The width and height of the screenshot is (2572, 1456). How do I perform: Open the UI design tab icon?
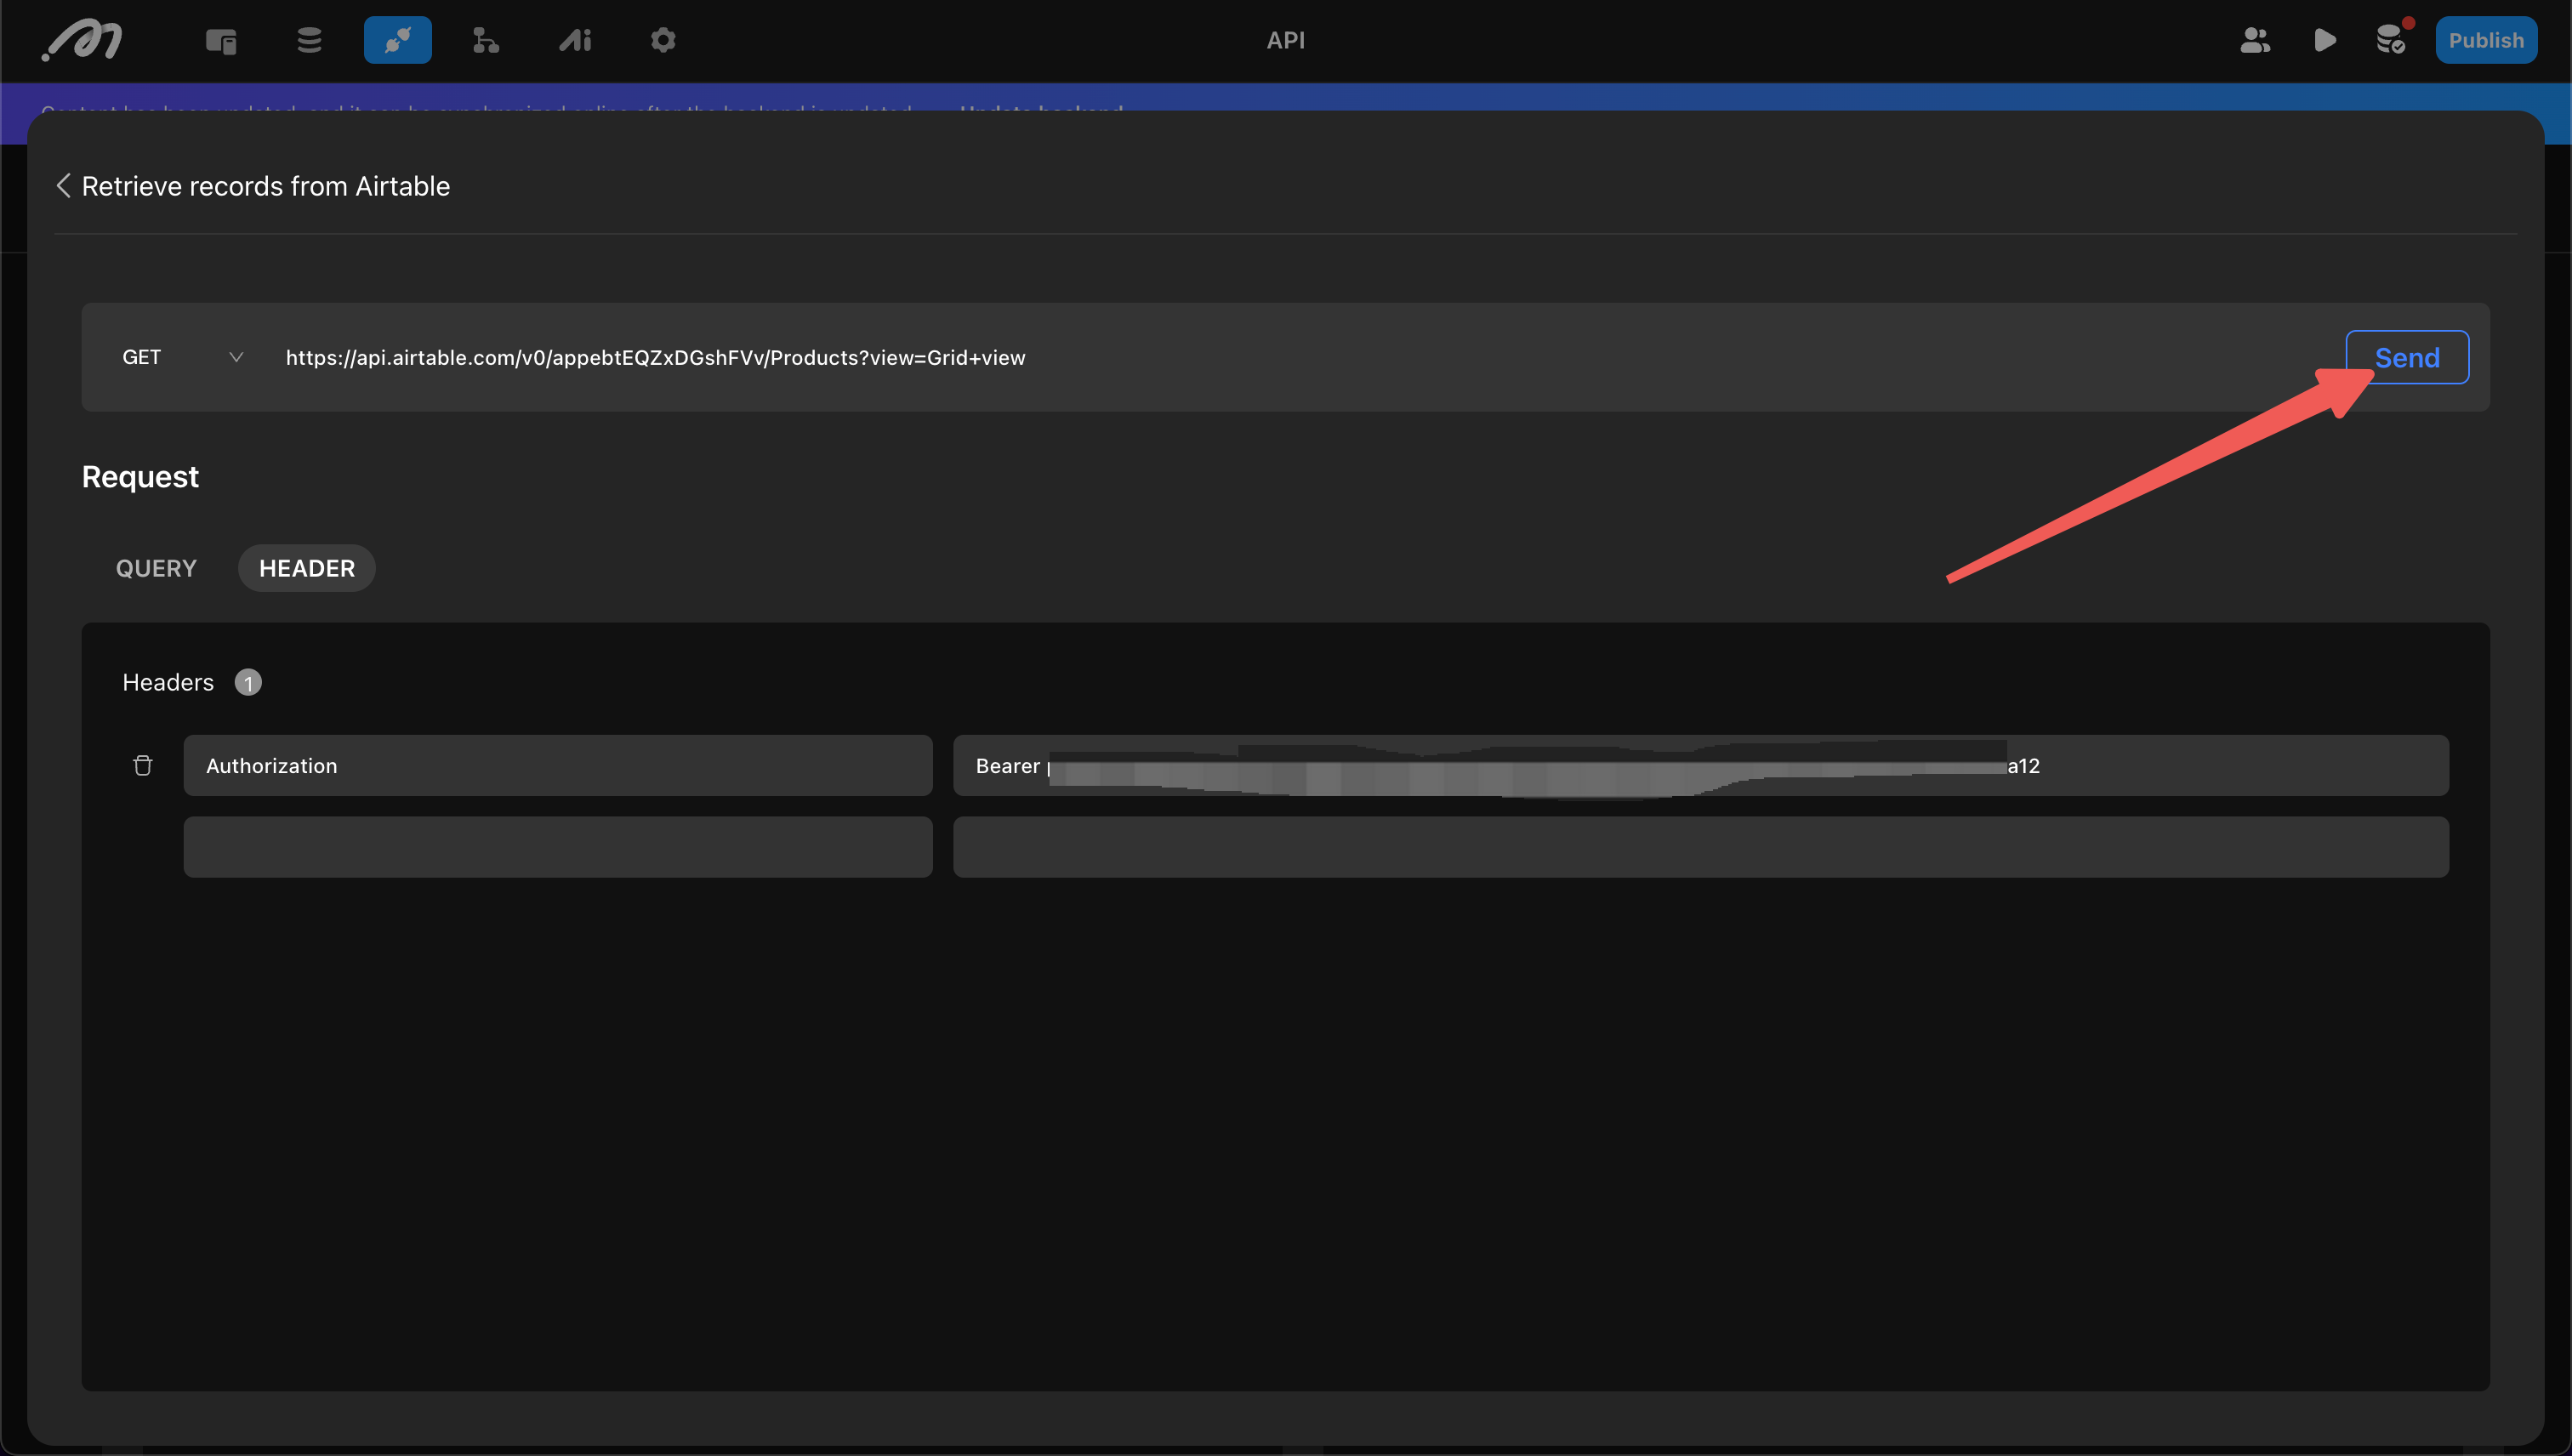tap(221, 40)
